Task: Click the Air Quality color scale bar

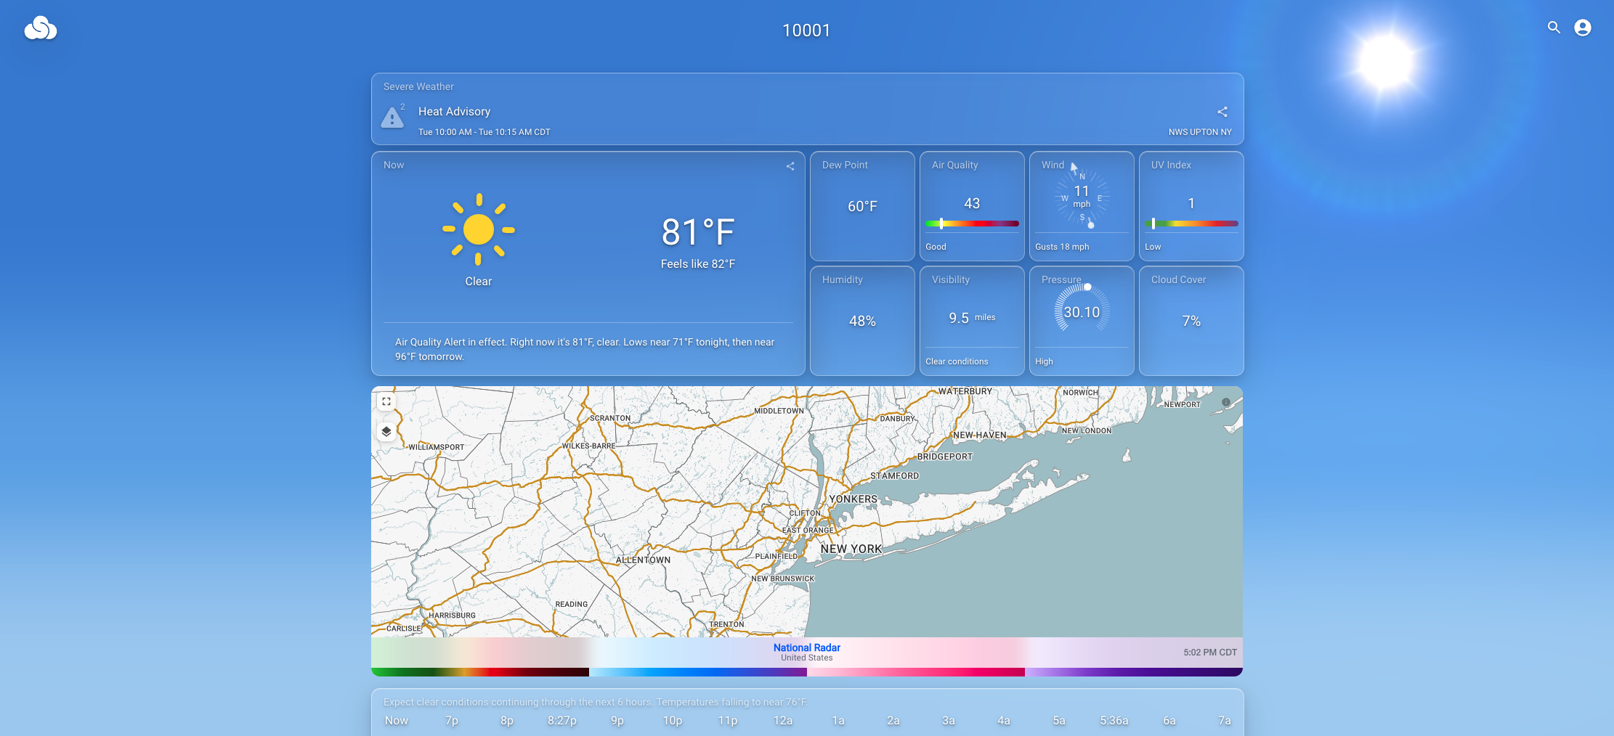Action: point(972,224)
